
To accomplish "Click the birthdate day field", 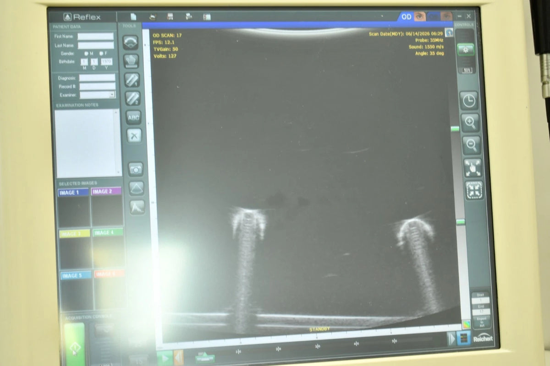I will coord(94,62).
